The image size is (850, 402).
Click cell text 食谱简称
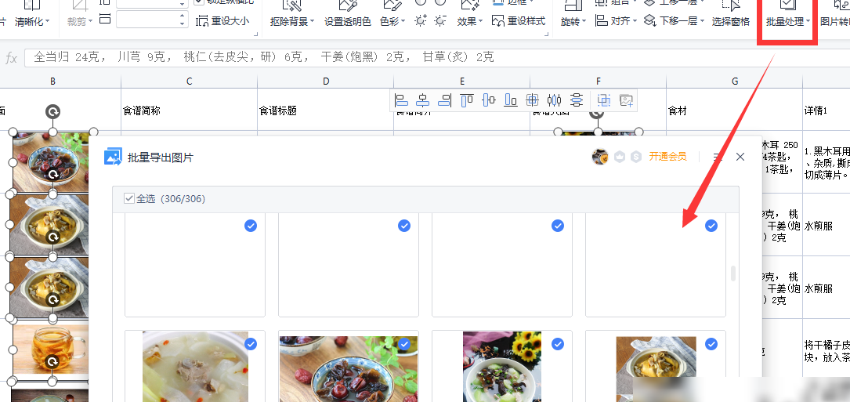[x=142, y=110]
